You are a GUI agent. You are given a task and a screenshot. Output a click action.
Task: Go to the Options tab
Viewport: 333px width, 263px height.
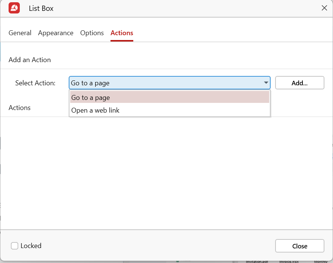[x=92, y=33]
